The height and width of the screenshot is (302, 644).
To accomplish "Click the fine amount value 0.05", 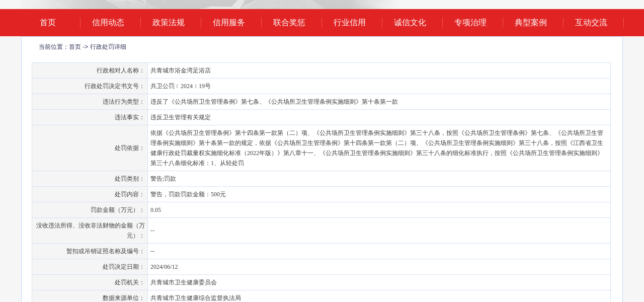I will (x=156, y=210).
